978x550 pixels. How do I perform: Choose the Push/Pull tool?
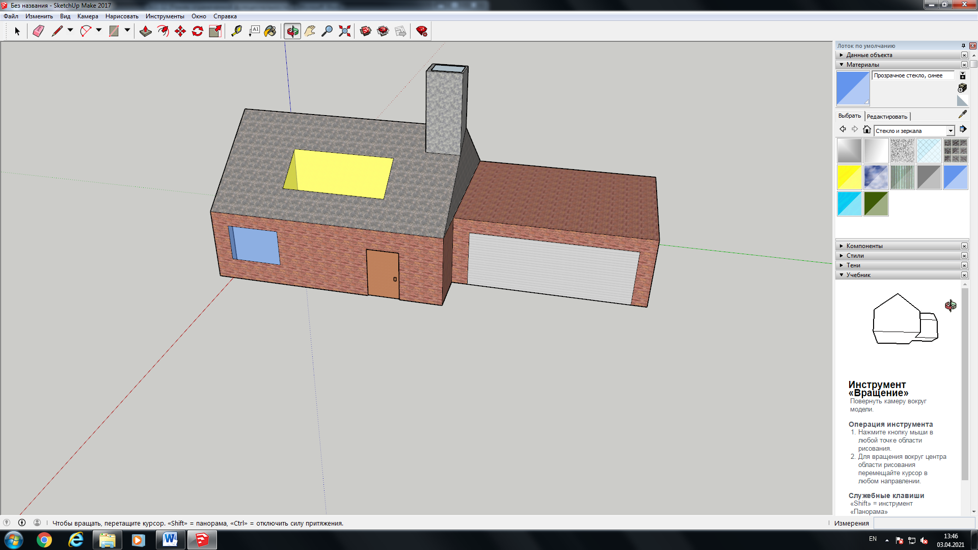pyautogui.click(x=146, y=32)
